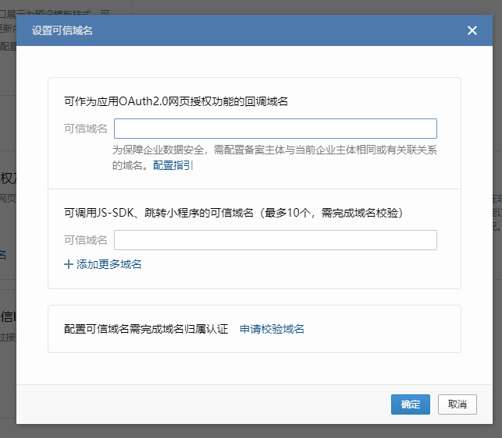
Task: Open the 配置指引 link
Action: point(173,165)
